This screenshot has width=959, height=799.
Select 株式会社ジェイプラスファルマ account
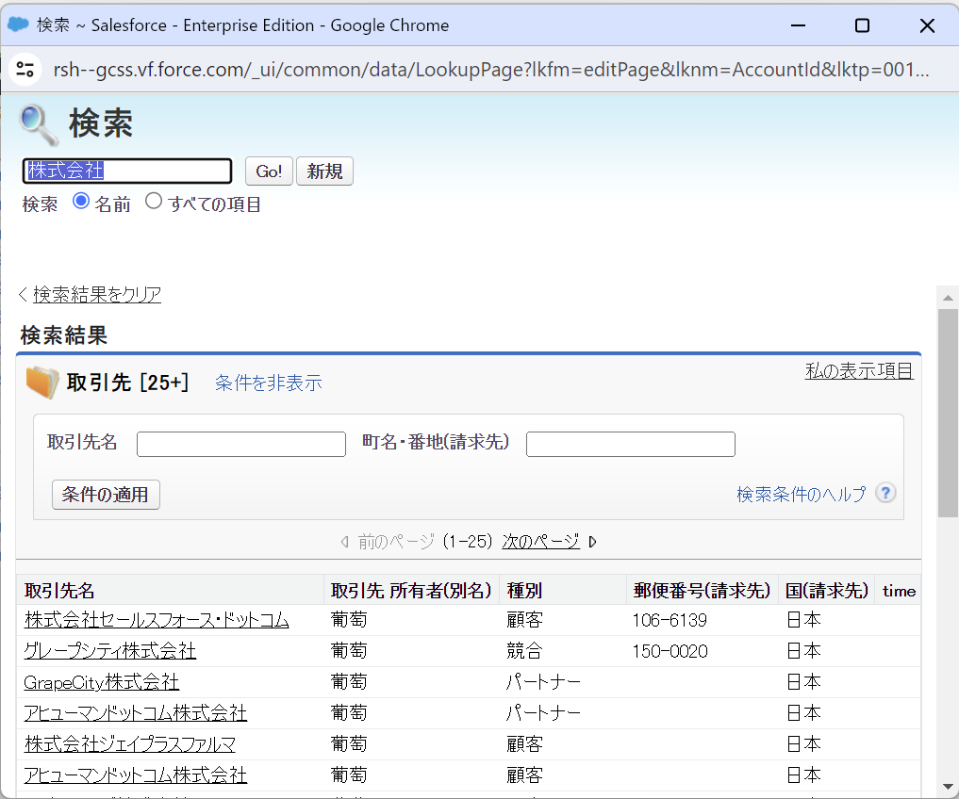(130, 744)
